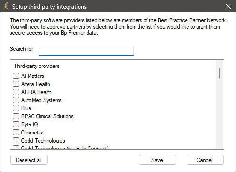Toggle the Blua provider checkbox

click(16, 108)
